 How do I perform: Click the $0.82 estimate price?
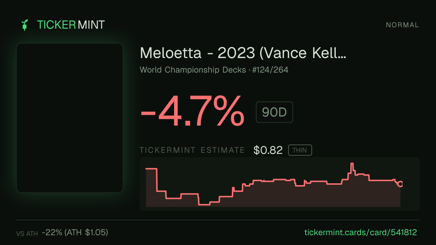tap(268, 150)
